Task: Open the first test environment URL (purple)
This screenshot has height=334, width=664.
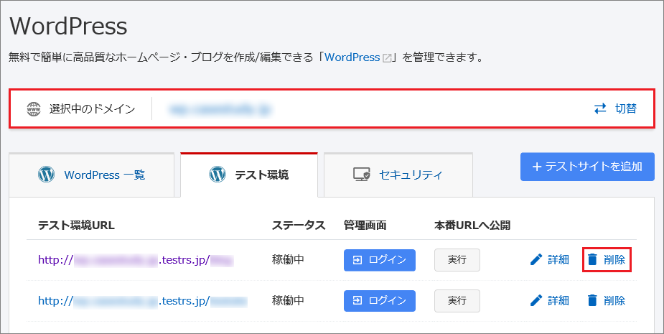Action: coord(136,260)
